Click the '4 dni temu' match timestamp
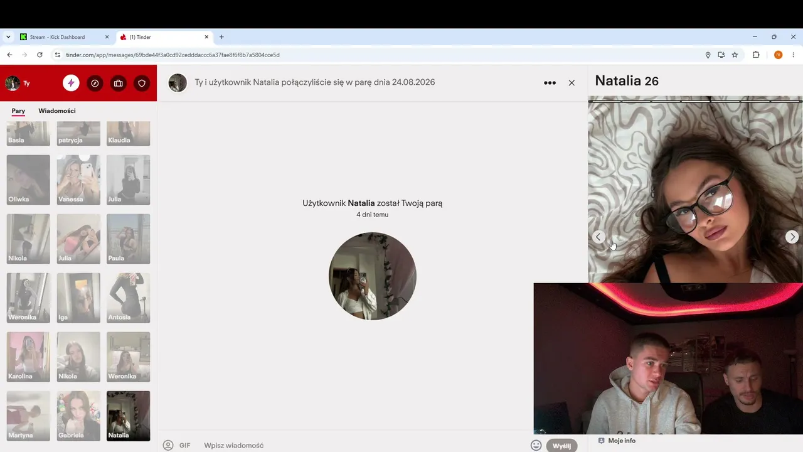This screenshot has width=803, height=452. click(x=373, y=215)
